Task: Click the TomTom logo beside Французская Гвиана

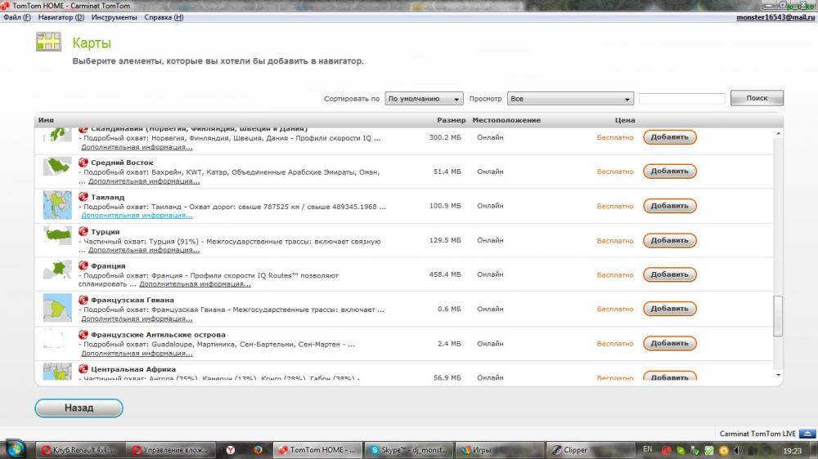Action: click(83, 300)
